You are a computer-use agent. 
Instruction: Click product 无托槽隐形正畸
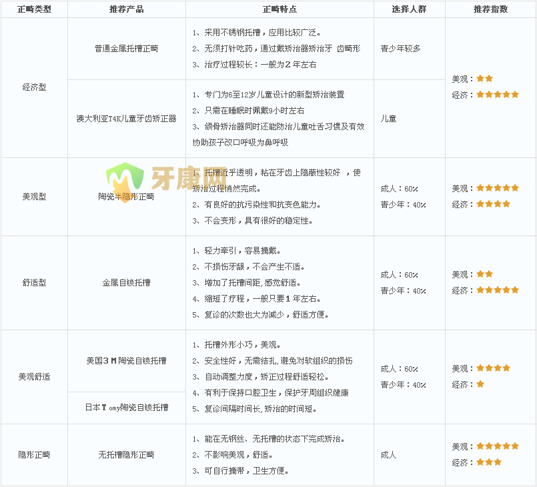point(126,455)
